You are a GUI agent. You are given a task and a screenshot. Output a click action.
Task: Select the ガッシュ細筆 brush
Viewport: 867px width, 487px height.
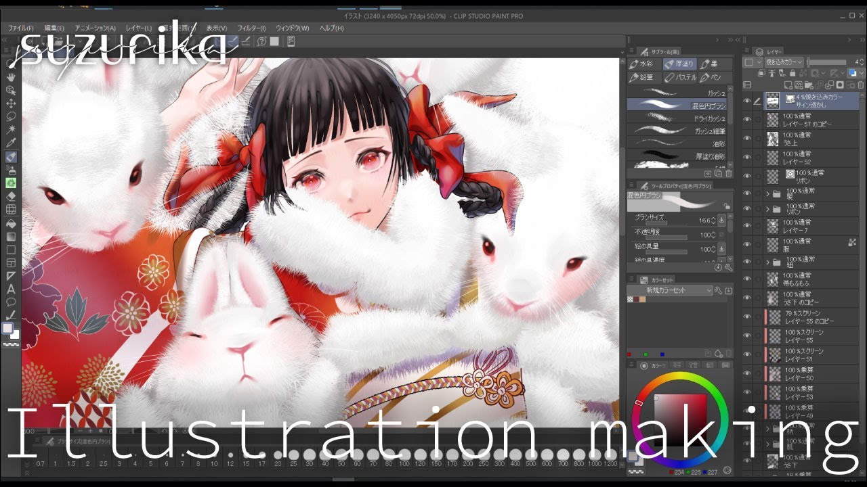pos(677,131)
